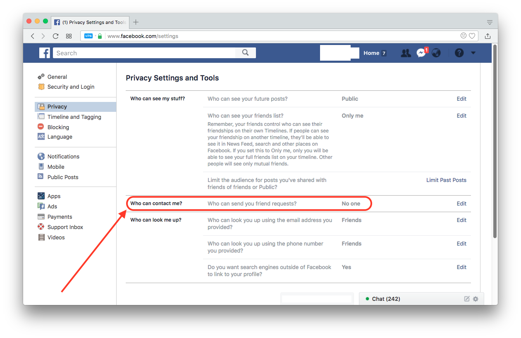Open the tab menu icon at top right
This screenshot has width=521, height=338.
pos(490,22)
